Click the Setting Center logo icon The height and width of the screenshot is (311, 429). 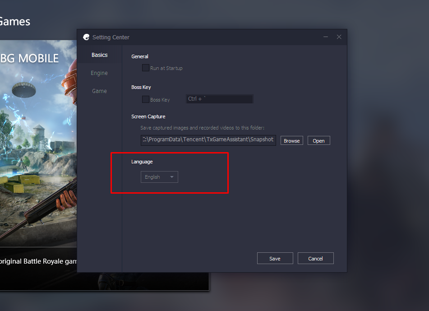point(86,37)
